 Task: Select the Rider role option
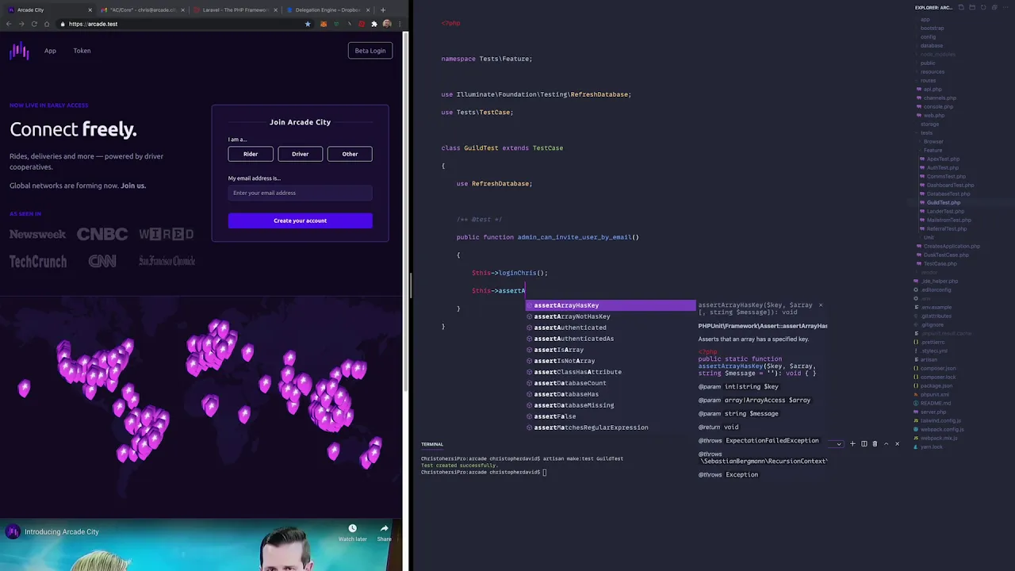(251, 154)
